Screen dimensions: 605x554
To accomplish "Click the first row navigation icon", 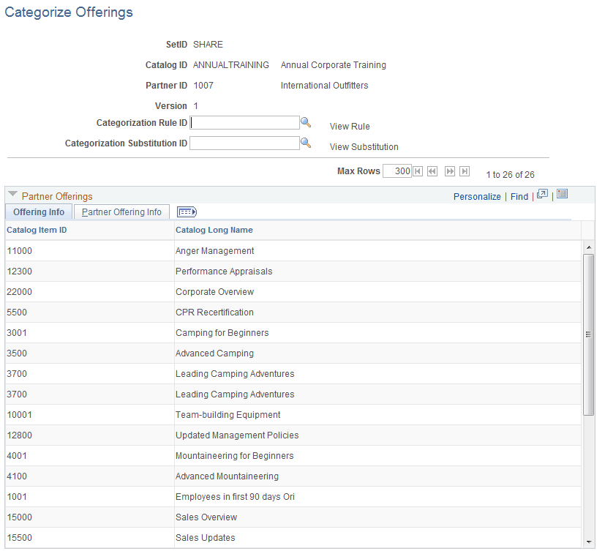I will coord(417,171).
